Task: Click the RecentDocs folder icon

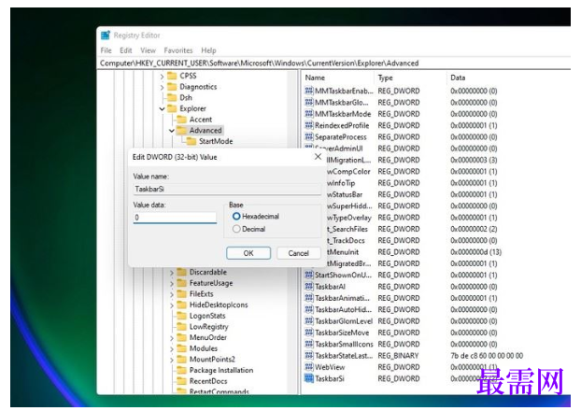Action: [181, 381]
